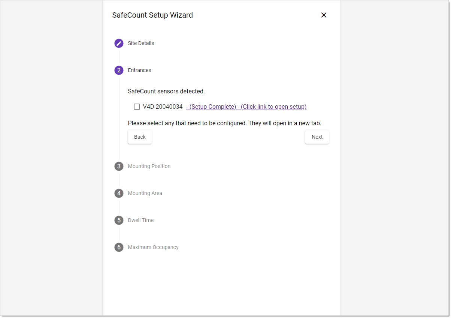Jump to the Mounting Position step
This screenshot has width=451, height=318.
(x=149, y=166)
